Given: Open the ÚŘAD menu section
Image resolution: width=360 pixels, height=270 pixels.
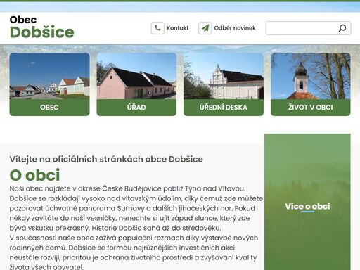Looking at the screenshot, I should [136, 108].
